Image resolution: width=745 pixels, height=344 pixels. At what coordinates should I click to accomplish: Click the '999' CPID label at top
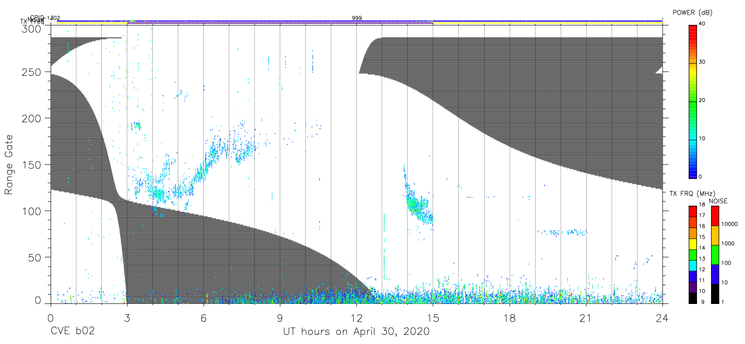(x=357, y=18)
